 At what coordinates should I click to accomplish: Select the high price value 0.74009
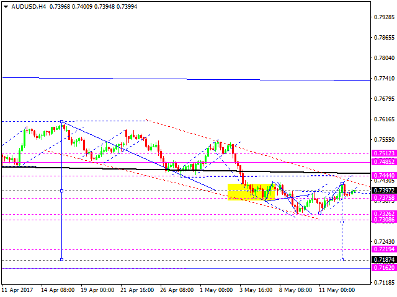tap(82, 7)
